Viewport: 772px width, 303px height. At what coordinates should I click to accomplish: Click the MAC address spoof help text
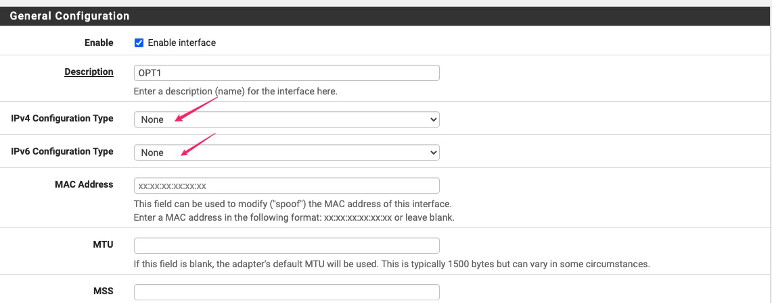(292, 204)
